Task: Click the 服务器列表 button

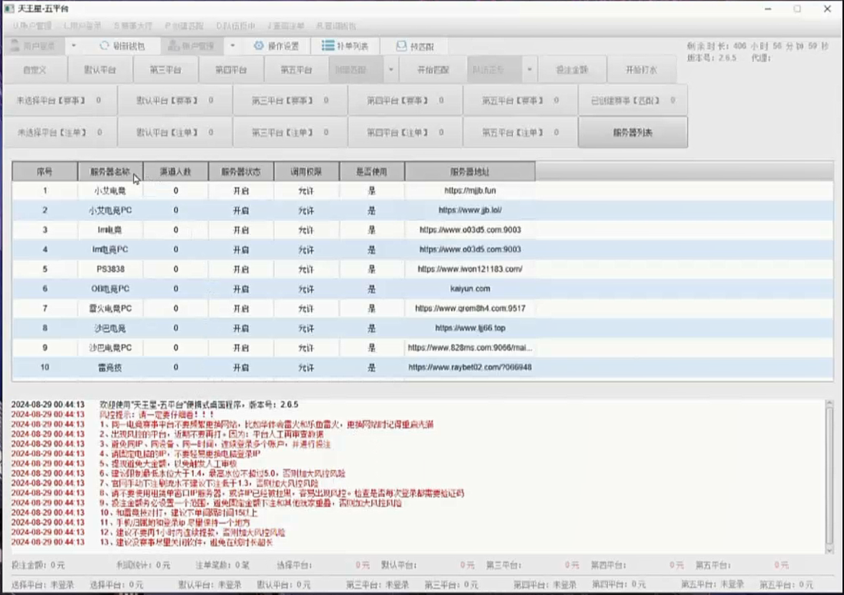Action: point(633,132)
